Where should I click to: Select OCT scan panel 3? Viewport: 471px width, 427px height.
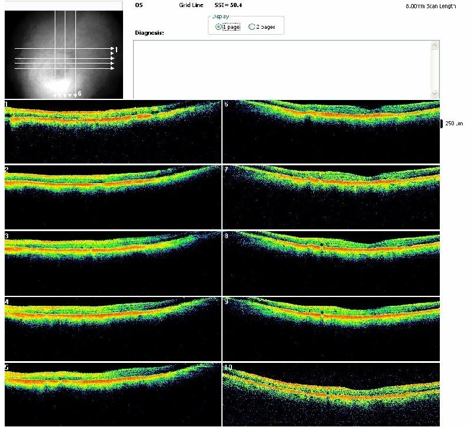pos(113,263)
